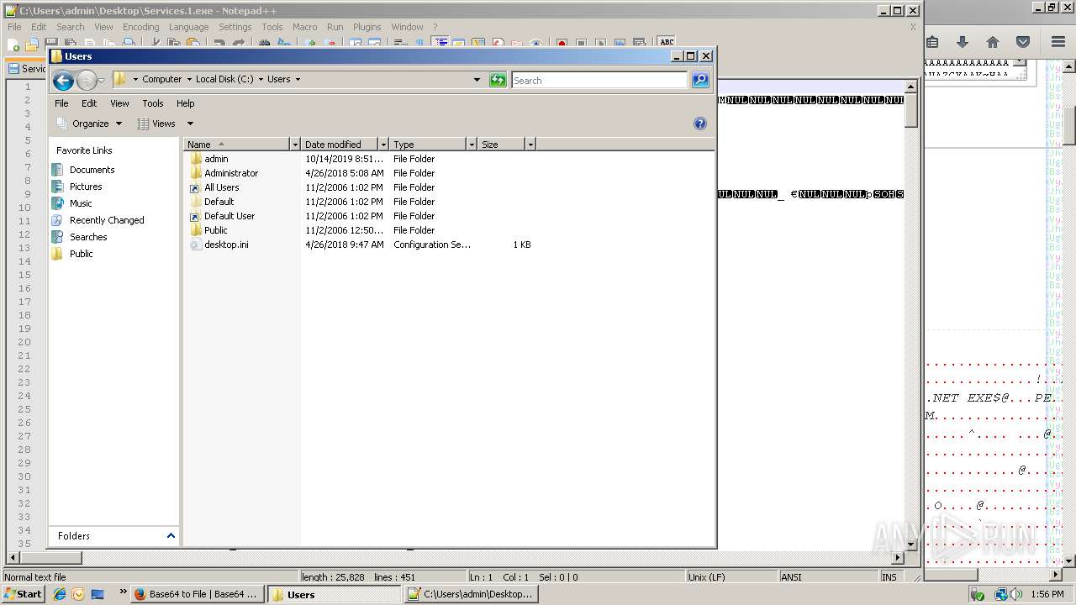This screenshot has height=605, width=1076.
Task: Expand Local Disk (C:) breadcrumb arrow
Action: [261, 80]
